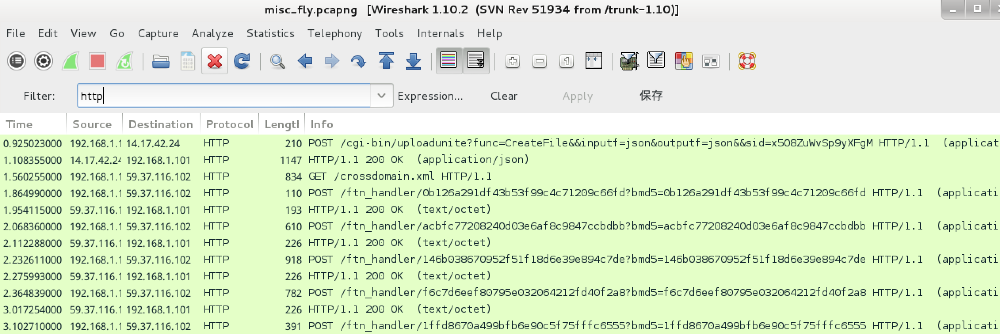Viewport: 1000px width, 334px height.
Task: Open the Tools menu
Action: [x=389, y=34]
